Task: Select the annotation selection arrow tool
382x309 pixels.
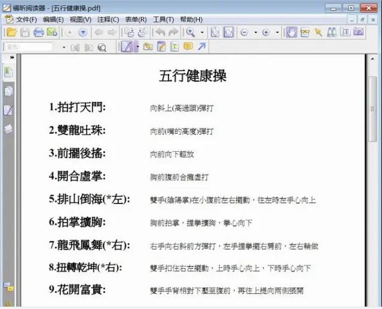Action: (x=318, y=32)
